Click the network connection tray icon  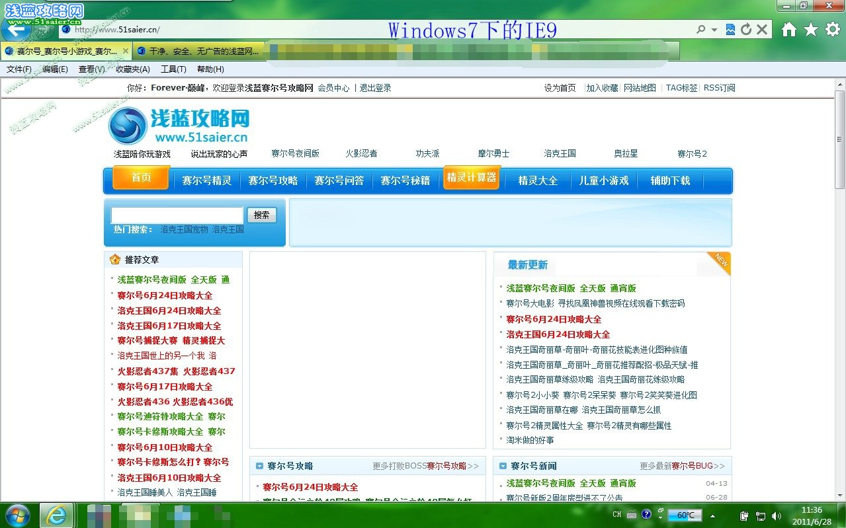(x=761, y=515)
